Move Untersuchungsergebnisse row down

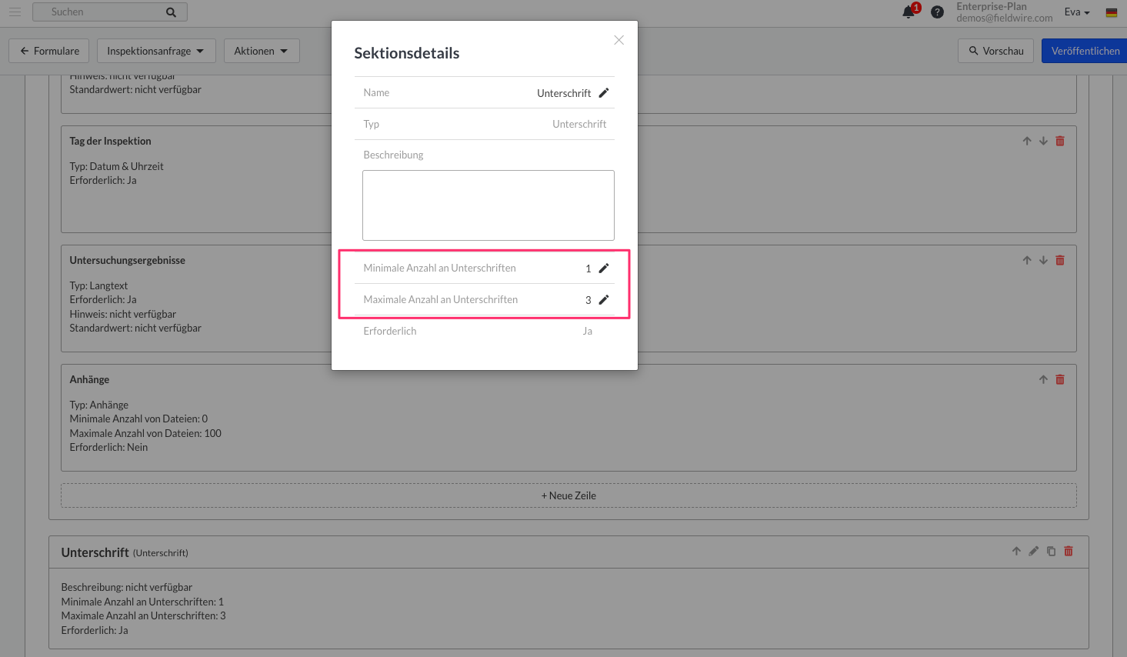pos(1043,260)
